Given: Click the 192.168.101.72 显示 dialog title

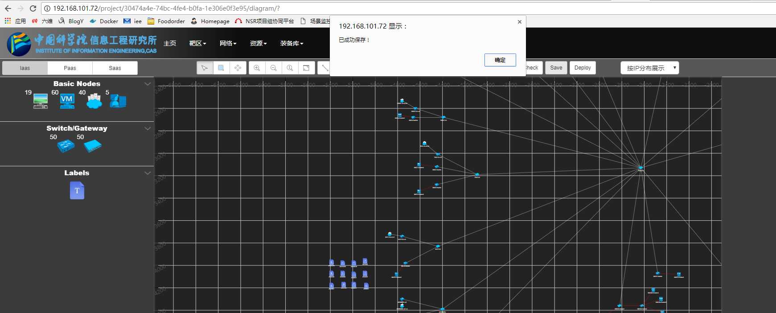Looking at the screenshot, I should [x=373, y=26].
